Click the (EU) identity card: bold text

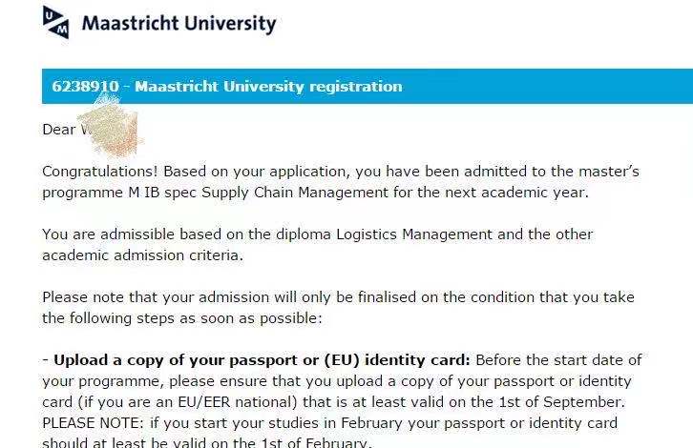pos(397,360)
